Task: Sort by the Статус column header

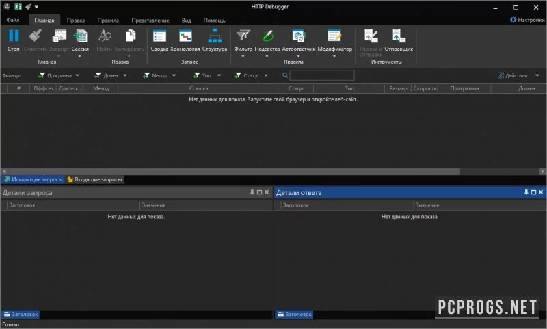Action: coord(296,89)
